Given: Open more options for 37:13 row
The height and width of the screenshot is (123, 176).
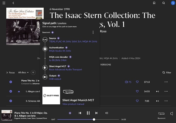Looking at the screenshot, I should click(x=166, y=82).
